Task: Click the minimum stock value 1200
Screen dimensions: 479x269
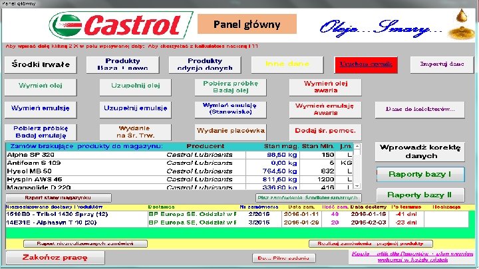Action: [x=325, y=179]
